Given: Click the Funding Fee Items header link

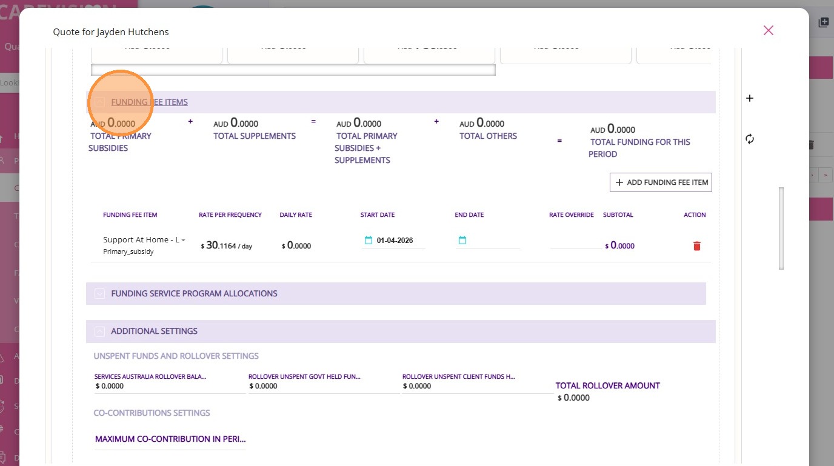Looking at the screenshot, I should 150,102.
